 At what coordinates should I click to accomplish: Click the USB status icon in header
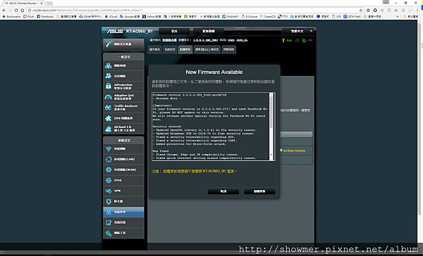click(x=310, y=40)
